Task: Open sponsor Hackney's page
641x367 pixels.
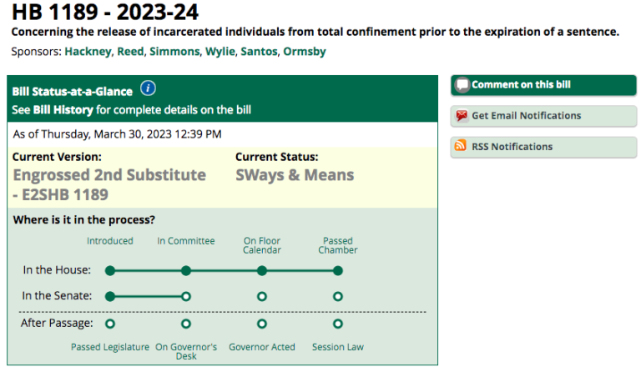Action: click(88, 52)
